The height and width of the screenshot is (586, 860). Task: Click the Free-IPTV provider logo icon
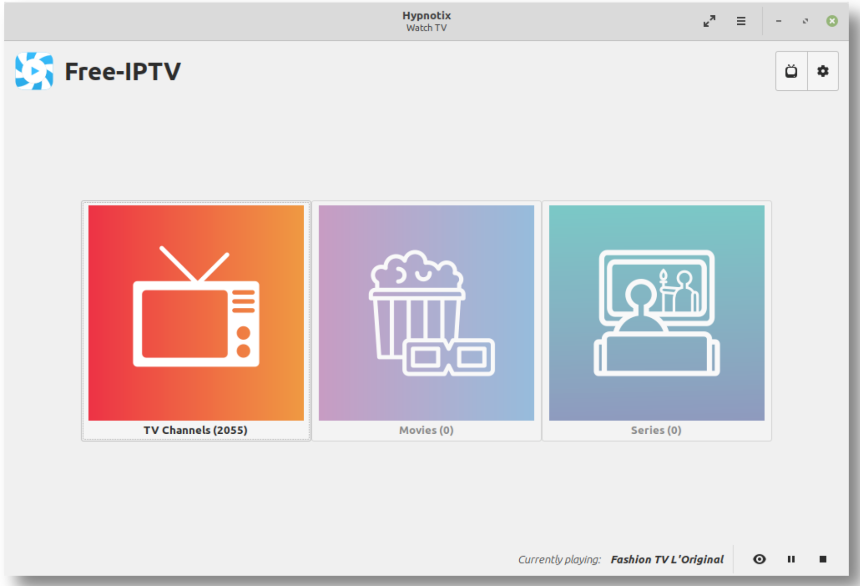tap(34, 71)
